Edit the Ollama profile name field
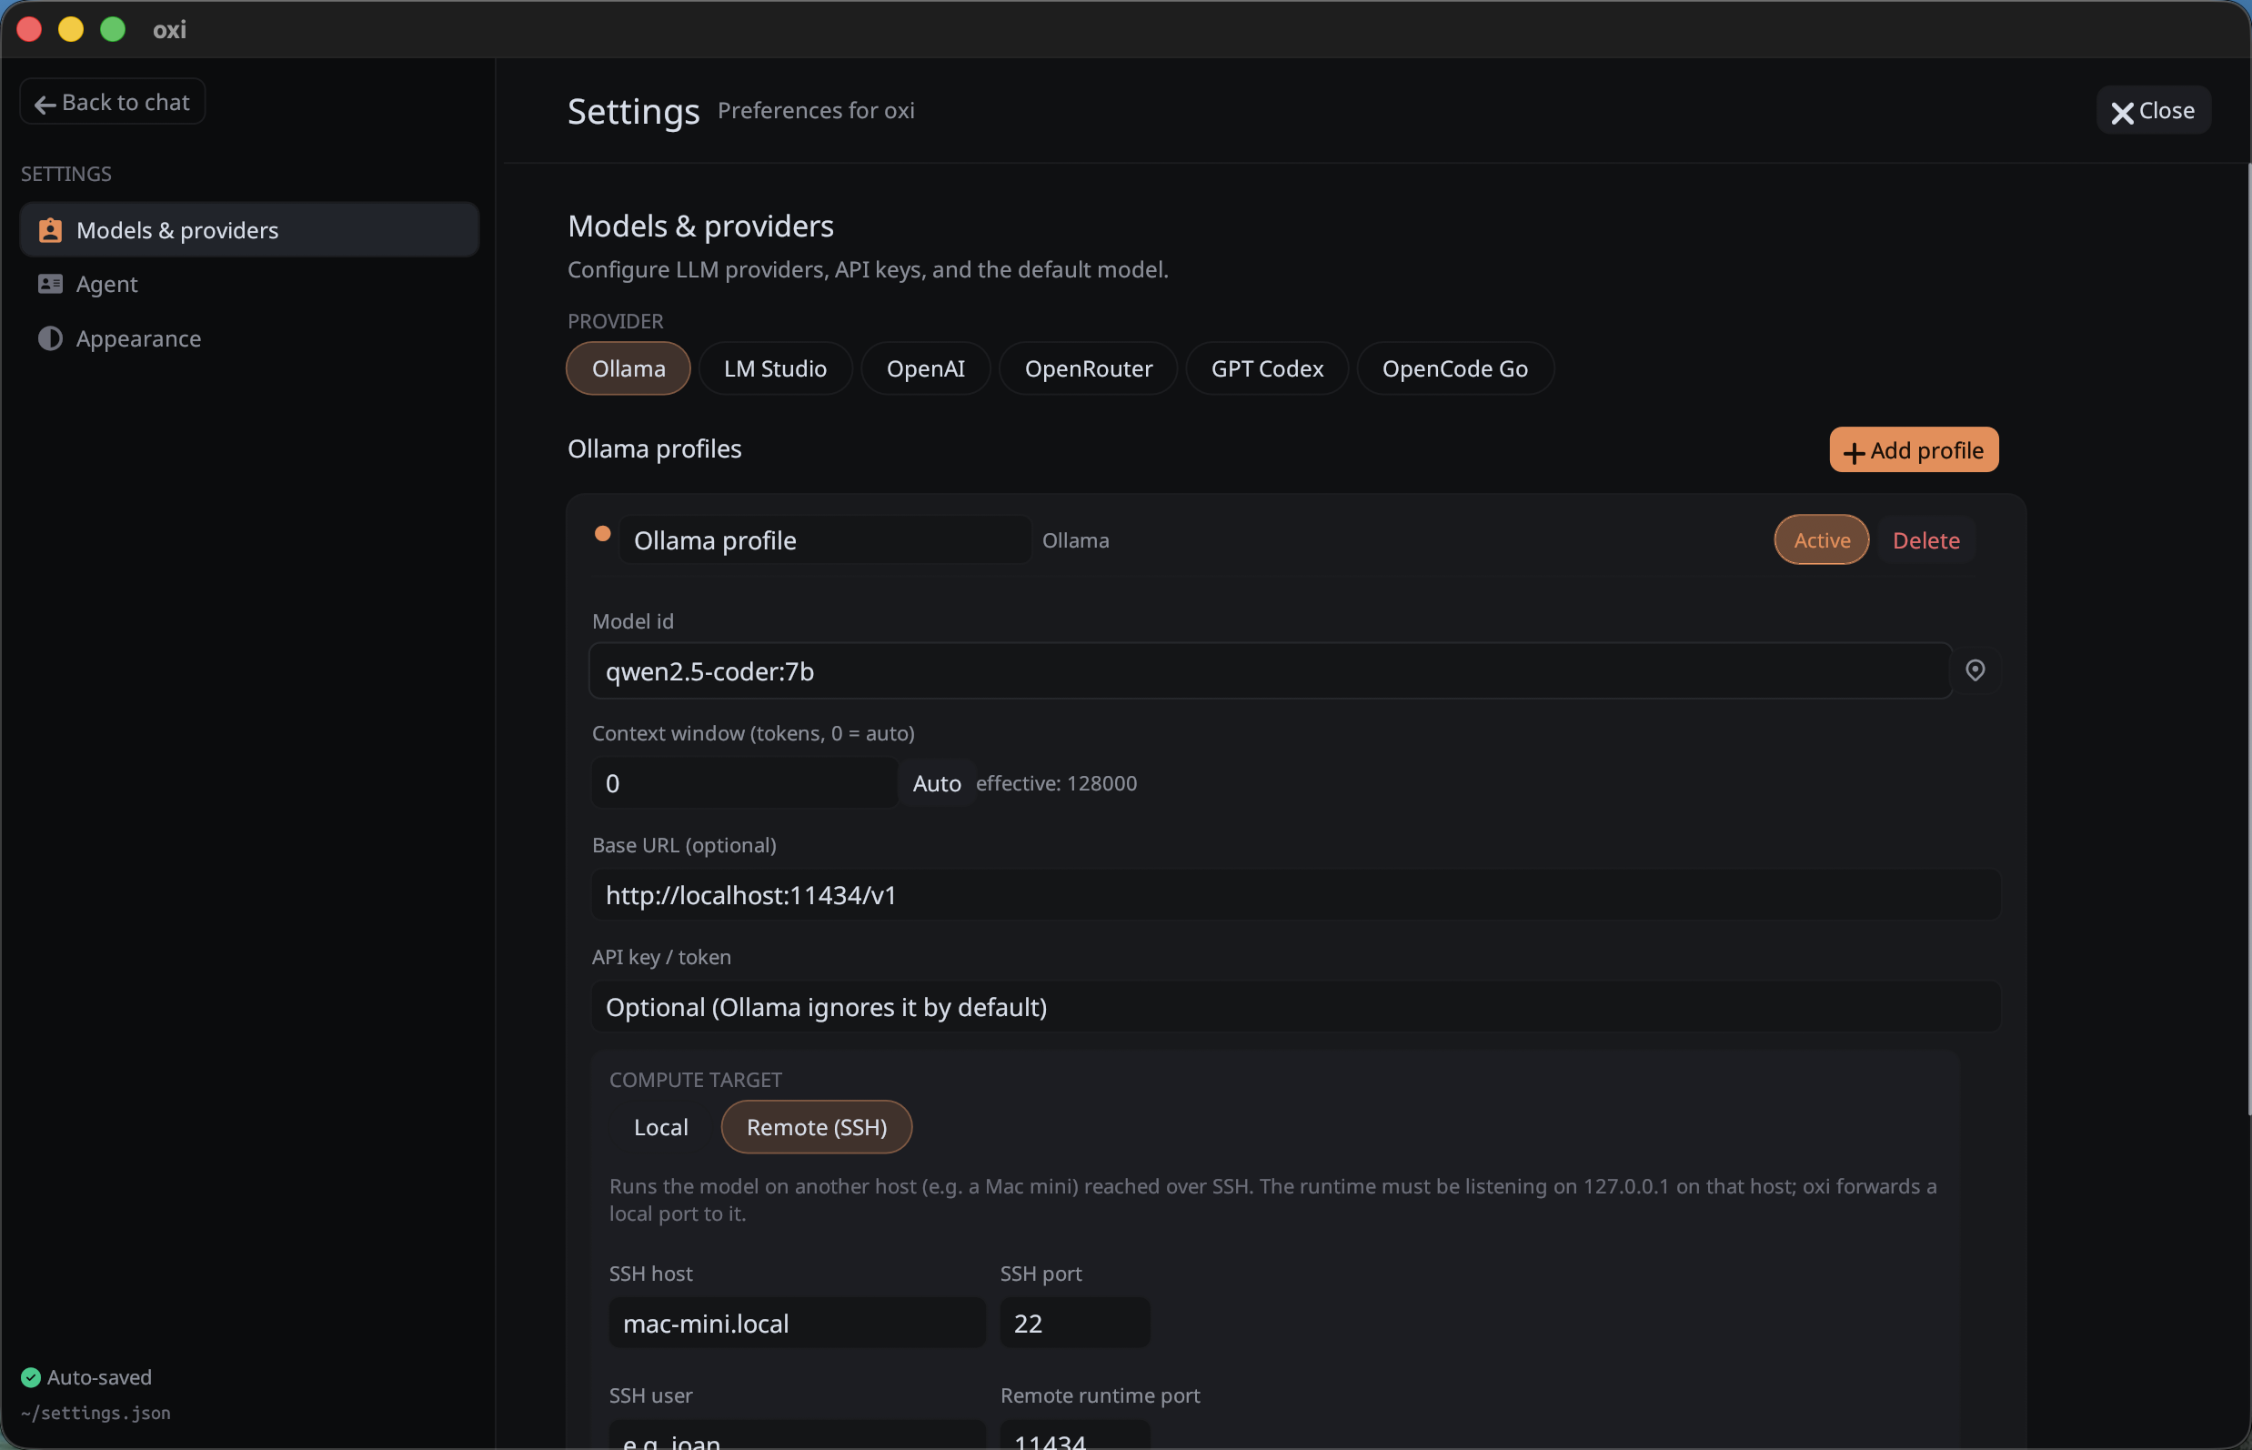The image size is (2252, 1450). (825, 539)
